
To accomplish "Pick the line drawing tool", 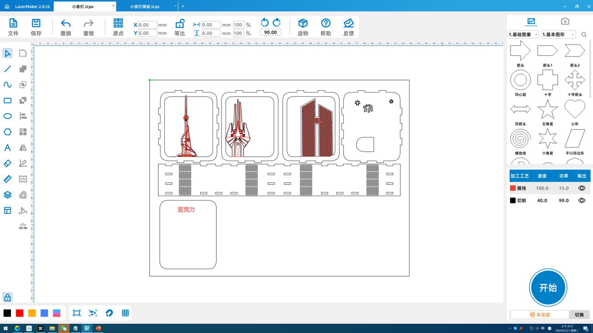I will 7,69.
